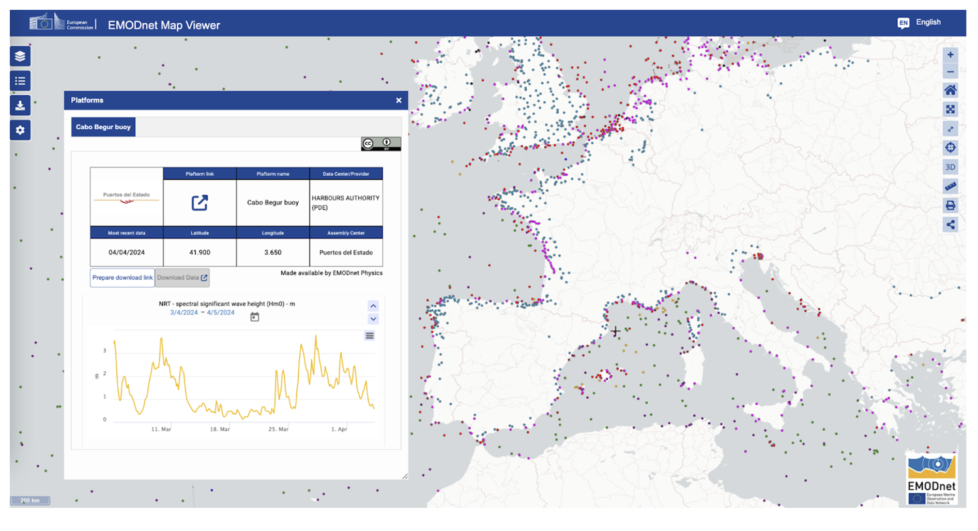The image size is (978, 531).
Task: Click Prepare download link button
Action: [x=123, y=278]
